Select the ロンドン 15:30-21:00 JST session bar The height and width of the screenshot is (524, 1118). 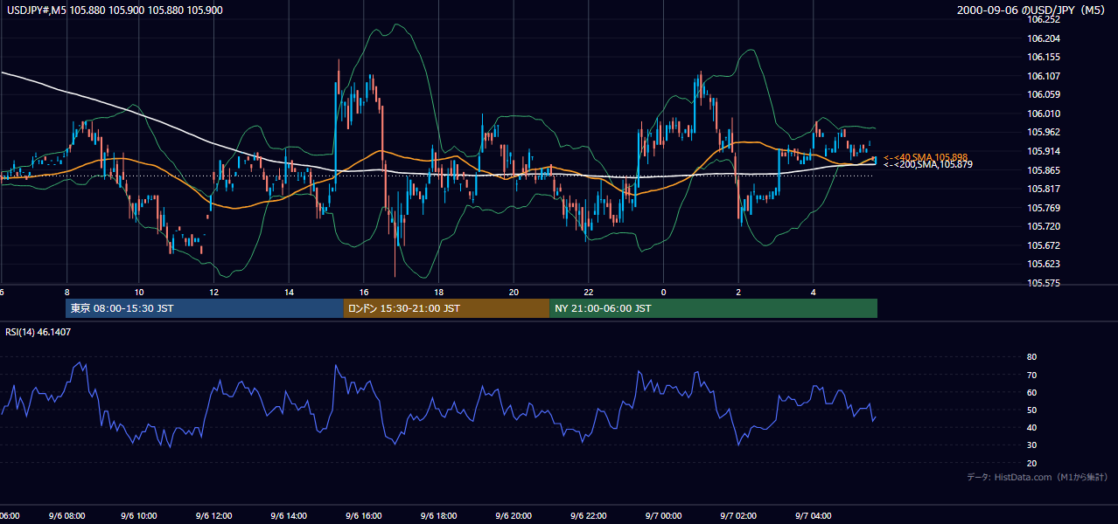[446, 308]
